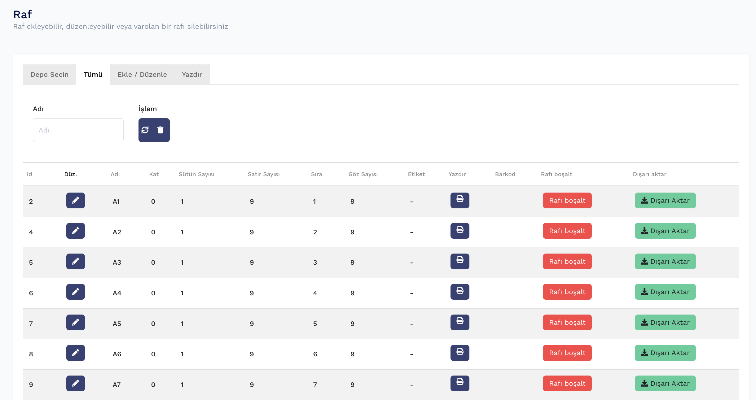Print shelf A3 via its printer icon
Image resolution: width=756 pixels, height=400 pixels.
(x=460, y=262)
